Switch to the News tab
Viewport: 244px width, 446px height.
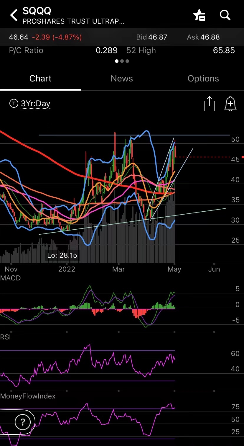pos(122,79)
